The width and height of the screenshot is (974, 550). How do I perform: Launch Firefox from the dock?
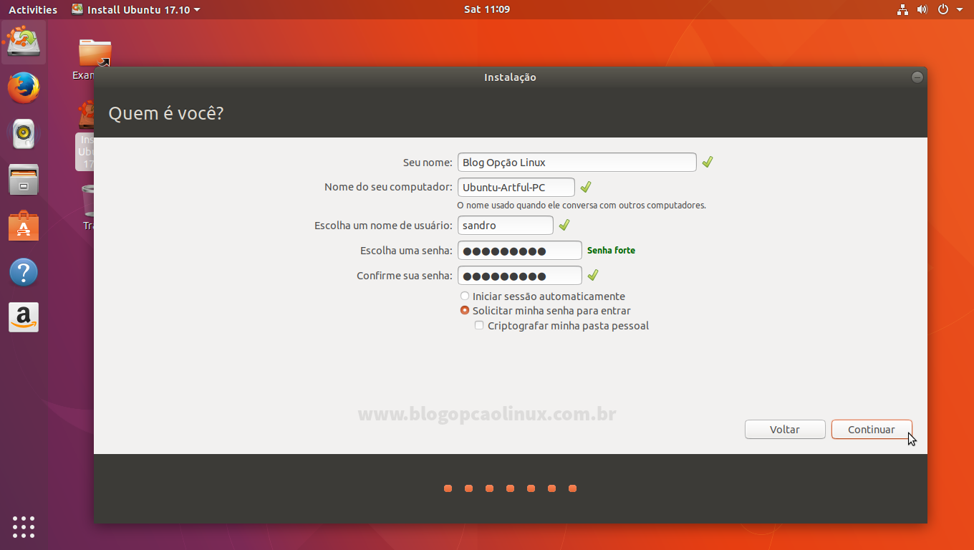pyautogui.click(x=24, y=88)
